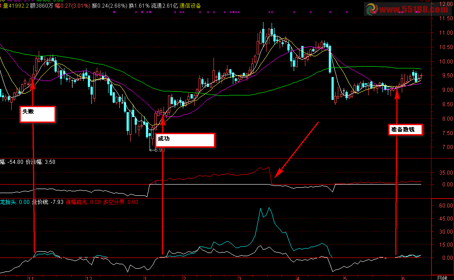454x280 pixels.
Task: Select the 量41992.2 volume readout
Action: click(x=16, y=6)
